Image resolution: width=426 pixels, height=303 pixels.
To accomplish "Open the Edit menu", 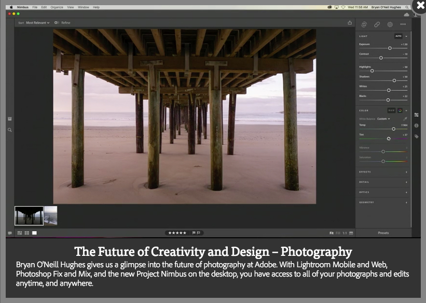I will pyautogui.click(x=44, y=7).
